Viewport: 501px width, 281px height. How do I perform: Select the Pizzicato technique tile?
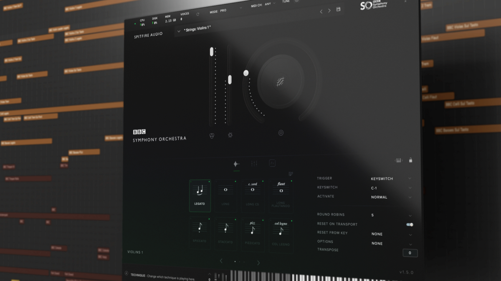tap(253, 234)
